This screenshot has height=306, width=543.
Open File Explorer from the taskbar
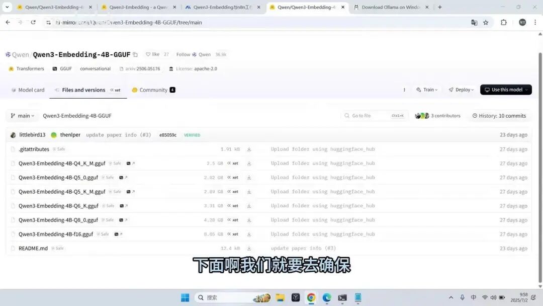[x=280, y=297]
